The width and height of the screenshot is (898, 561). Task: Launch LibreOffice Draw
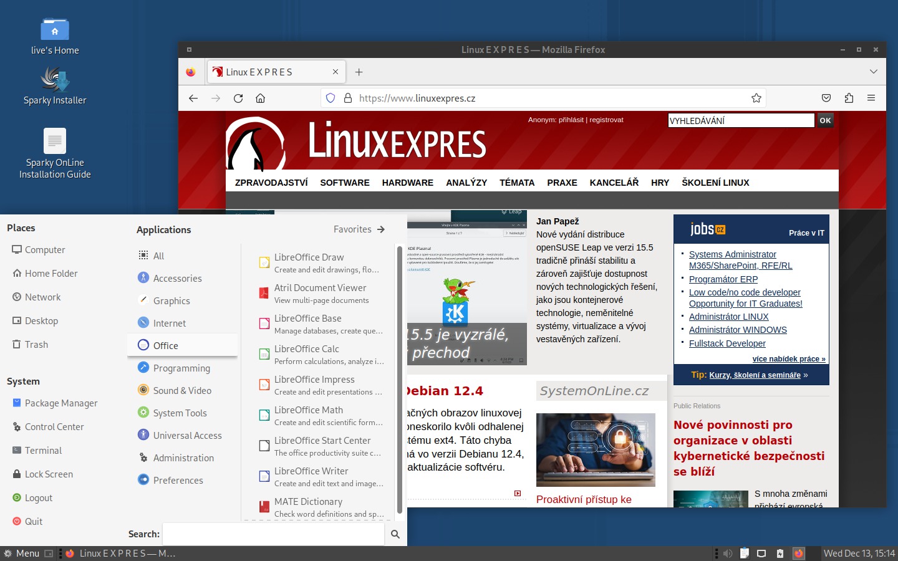click(x=321, y=263)
